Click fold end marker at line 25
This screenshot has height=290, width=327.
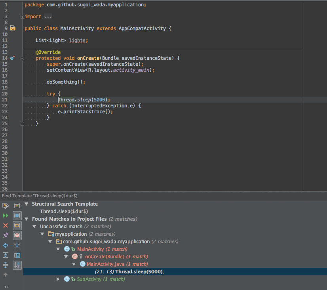coord(22,124)
